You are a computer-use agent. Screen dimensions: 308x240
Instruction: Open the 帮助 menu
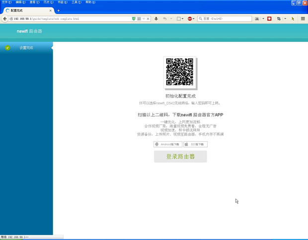[90, 2]
